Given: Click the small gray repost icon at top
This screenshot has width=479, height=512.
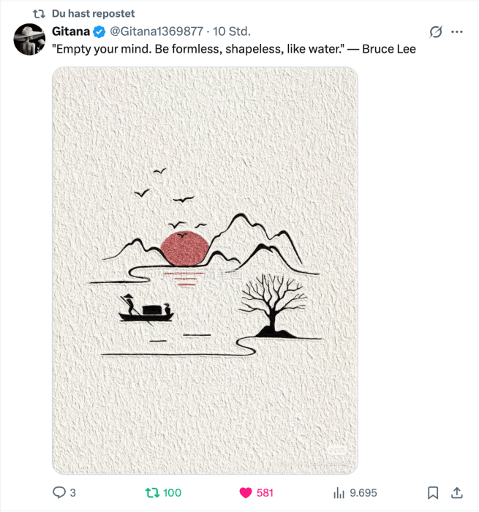Looking at the screenshot, I should 39,13.
